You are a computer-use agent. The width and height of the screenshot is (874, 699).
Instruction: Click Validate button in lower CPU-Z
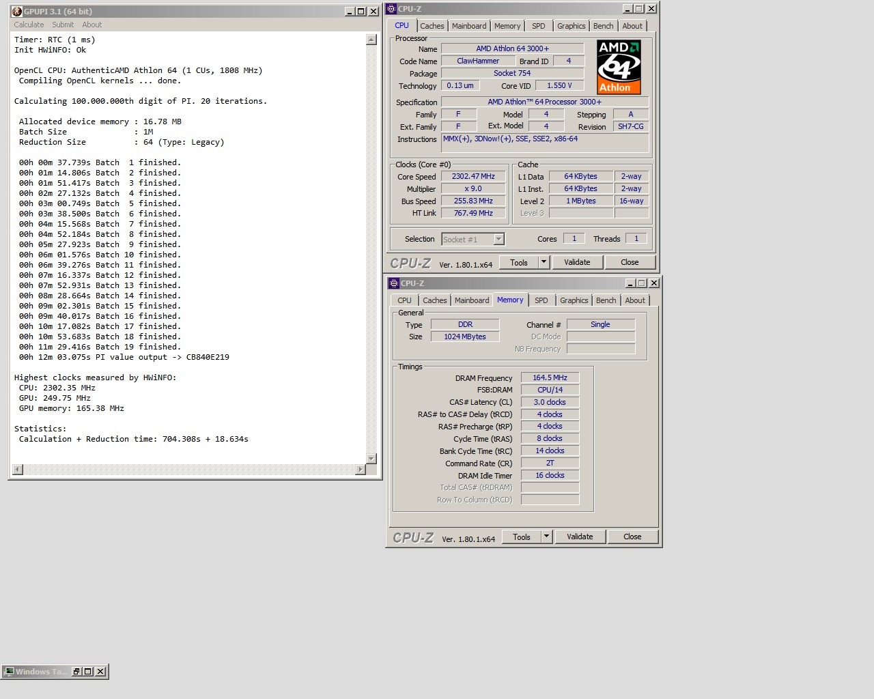(580, 537)
